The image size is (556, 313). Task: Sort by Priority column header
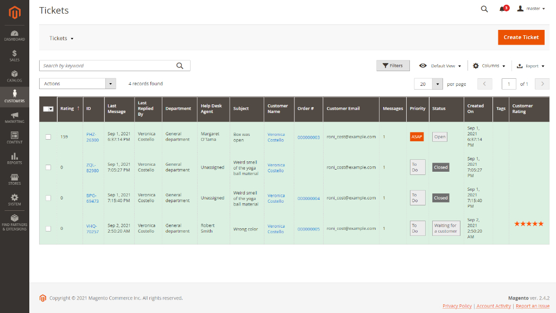[x=418, y=109]
